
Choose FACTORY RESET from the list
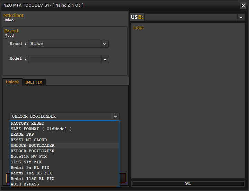[28, 123]
